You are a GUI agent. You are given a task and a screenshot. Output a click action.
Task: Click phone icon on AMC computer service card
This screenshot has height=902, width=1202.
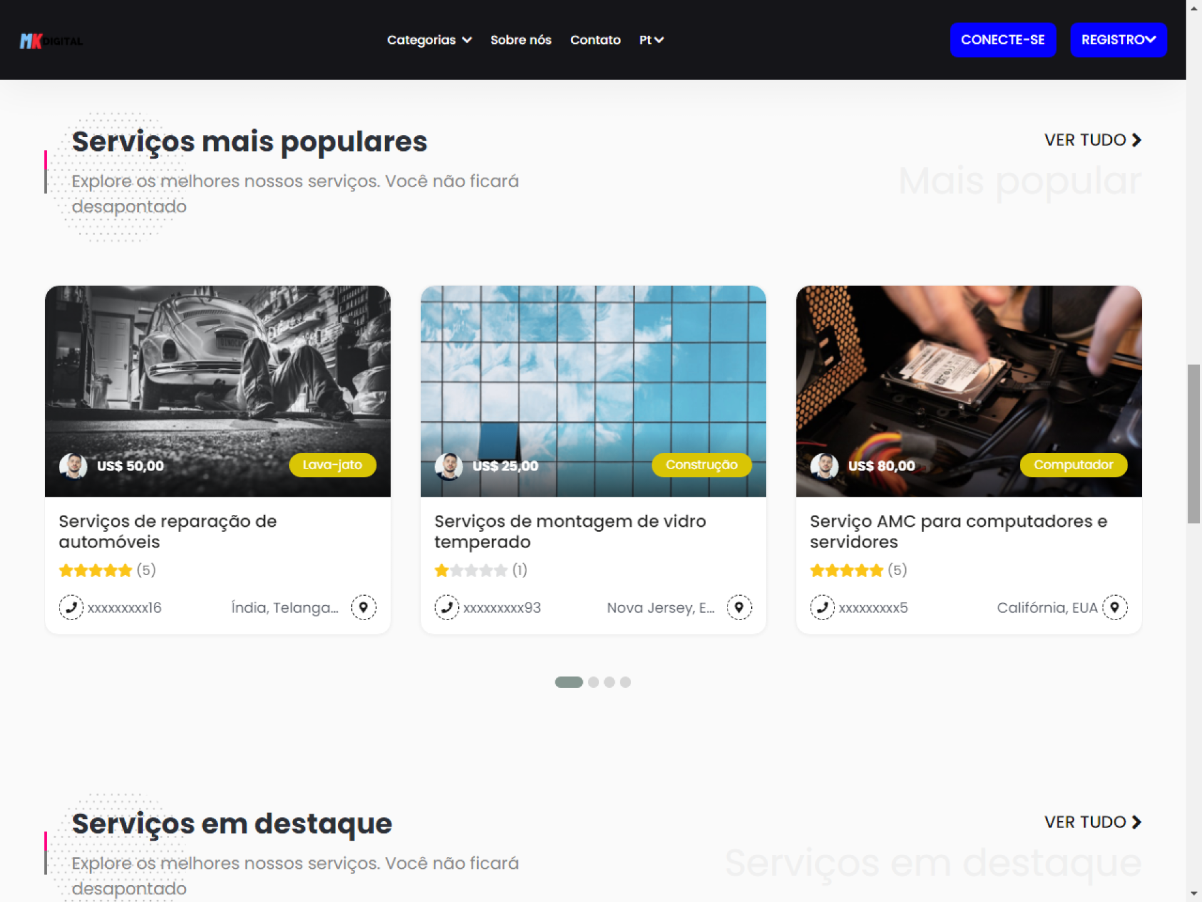(823, 607)
